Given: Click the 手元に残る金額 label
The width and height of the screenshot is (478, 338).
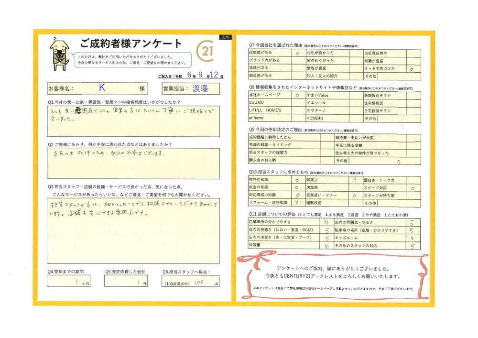Looking at the screenshot, I should pos(349,145).
